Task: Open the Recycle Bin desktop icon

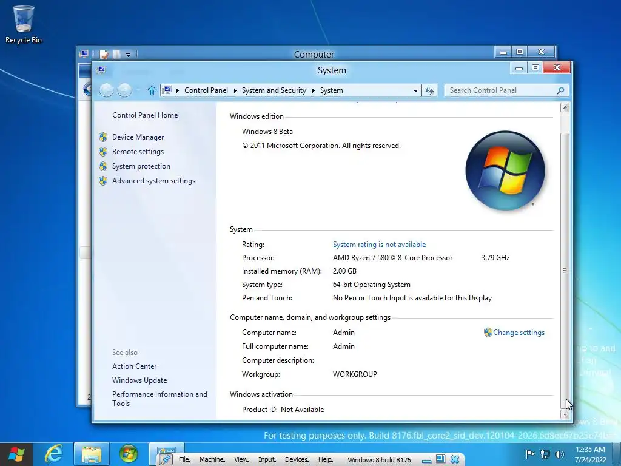Action: pos(24,24)
